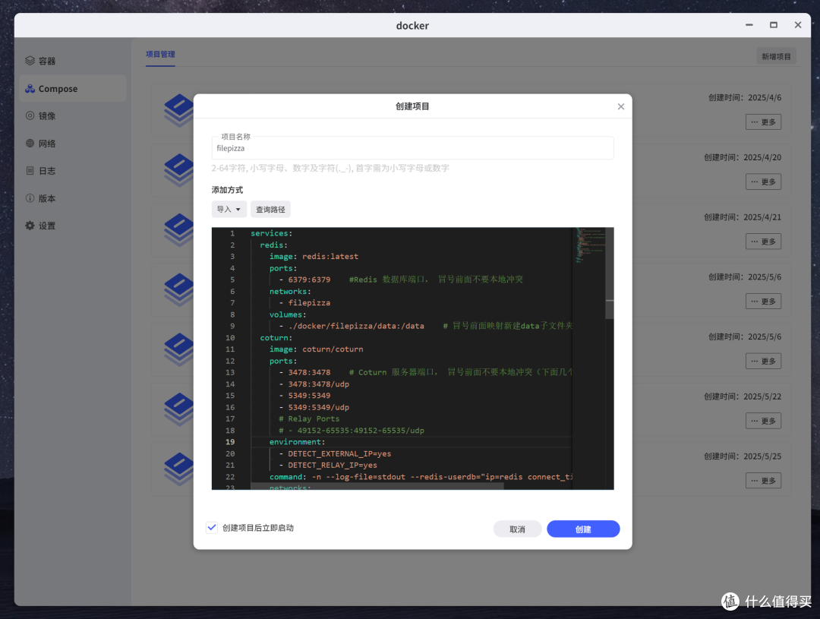The image size is (820, 619).
Task: Click the 项目名称 input with filepizza
Action: (x=412, y=148)
